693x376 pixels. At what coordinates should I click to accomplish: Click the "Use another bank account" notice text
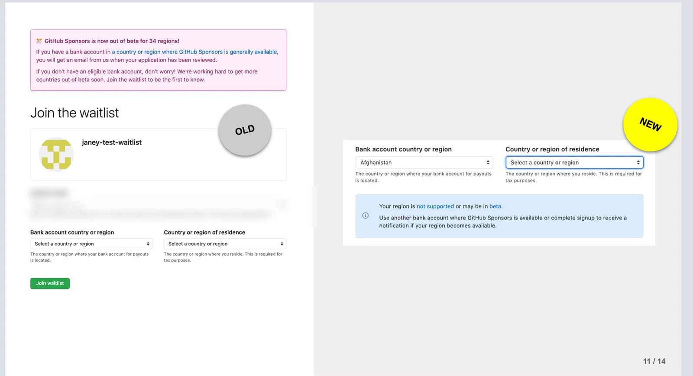pyautogui.click(x=503, y=222)
